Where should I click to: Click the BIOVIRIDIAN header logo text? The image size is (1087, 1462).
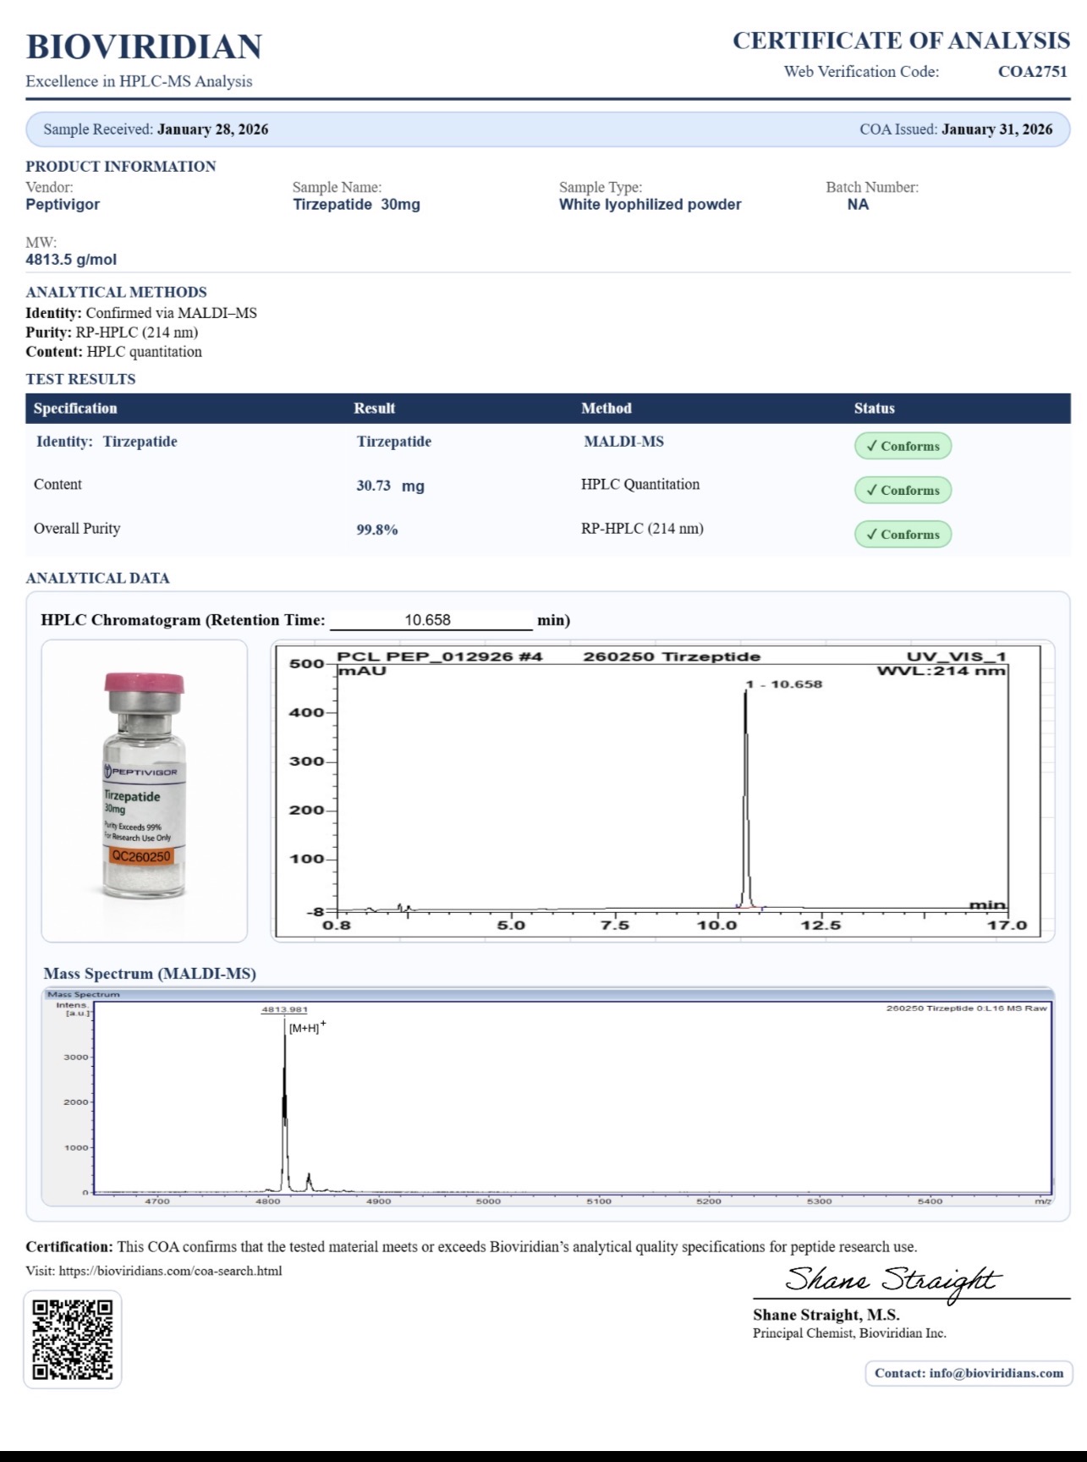pos(144,47)
